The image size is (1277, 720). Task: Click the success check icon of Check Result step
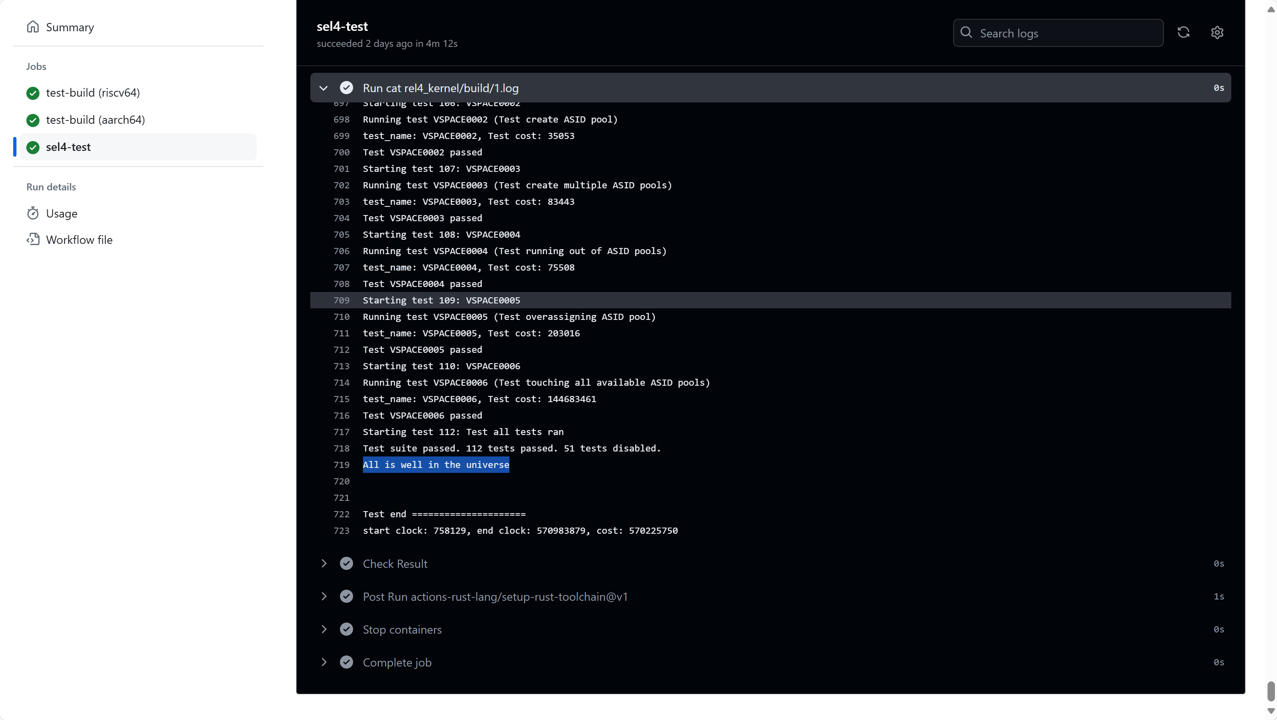[x=347, y=563]
